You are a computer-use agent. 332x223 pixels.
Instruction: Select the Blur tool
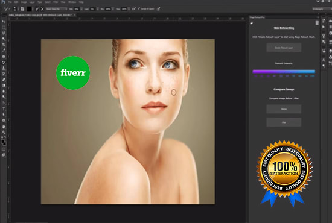[x=4, y=91]
